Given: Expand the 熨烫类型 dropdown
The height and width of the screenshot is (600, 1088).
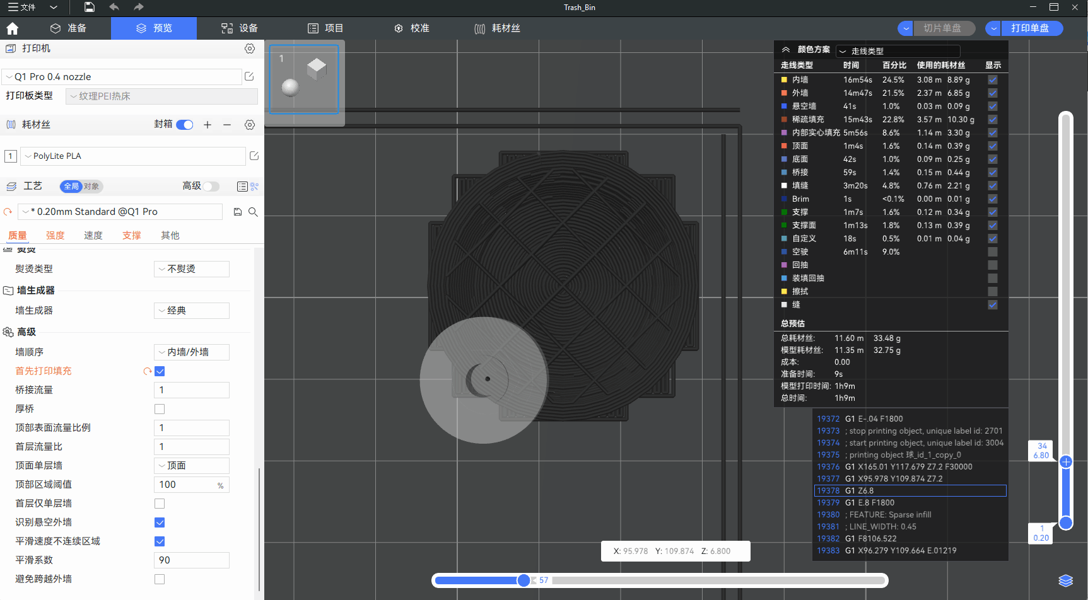Looking at the screenshot, I should [x=192, y=269].
